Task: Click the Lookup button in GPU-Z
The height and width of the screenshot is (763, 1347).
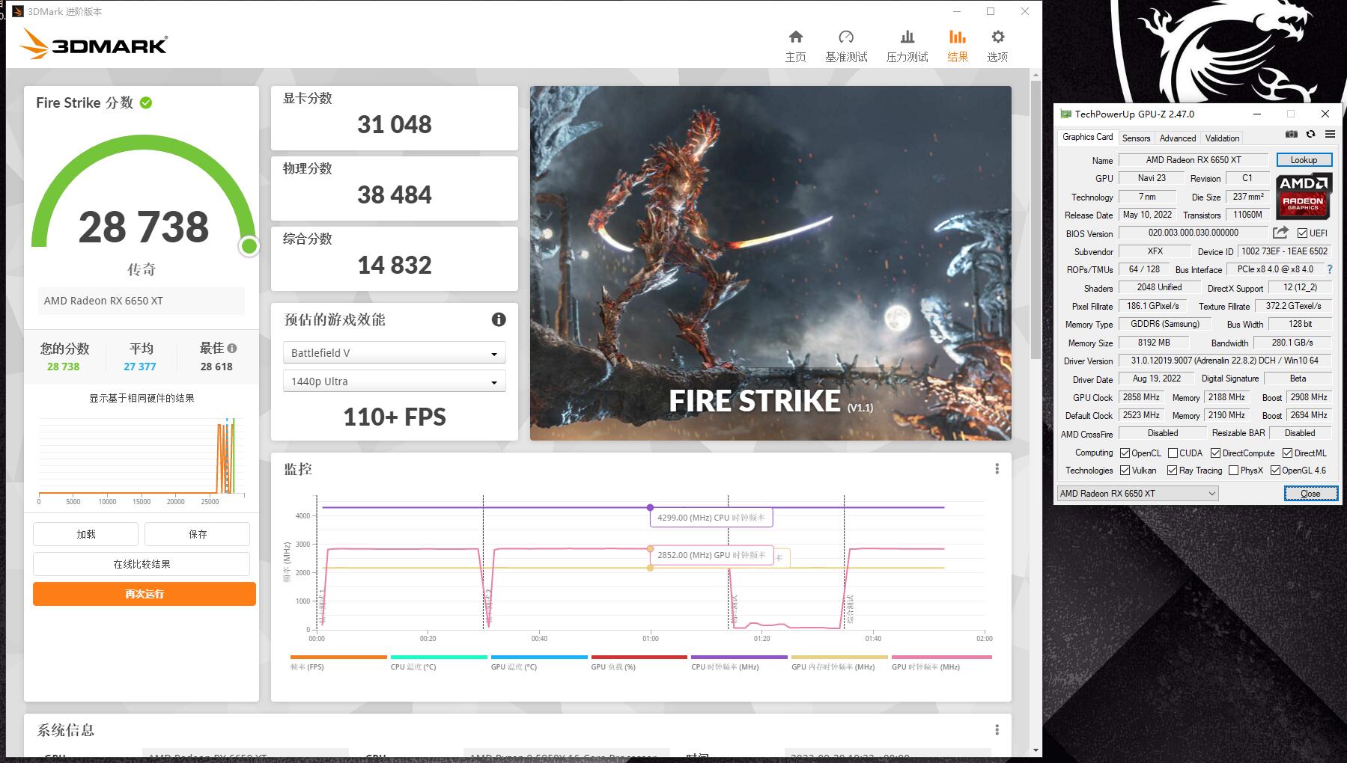Action: [1304, 160]
